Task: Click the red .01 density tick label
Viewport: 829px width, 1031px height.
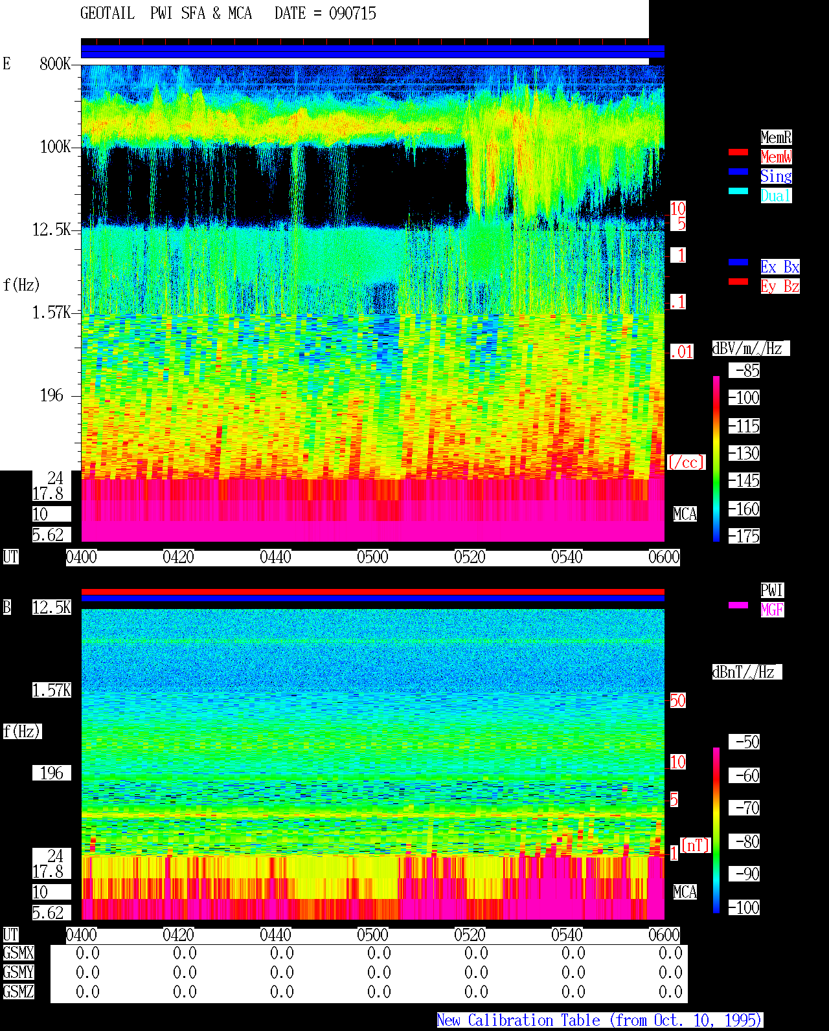Action: coord(681,352)
